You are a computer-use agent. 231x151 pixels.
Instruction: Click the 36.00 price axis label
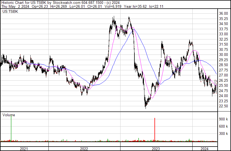(223, 13)
